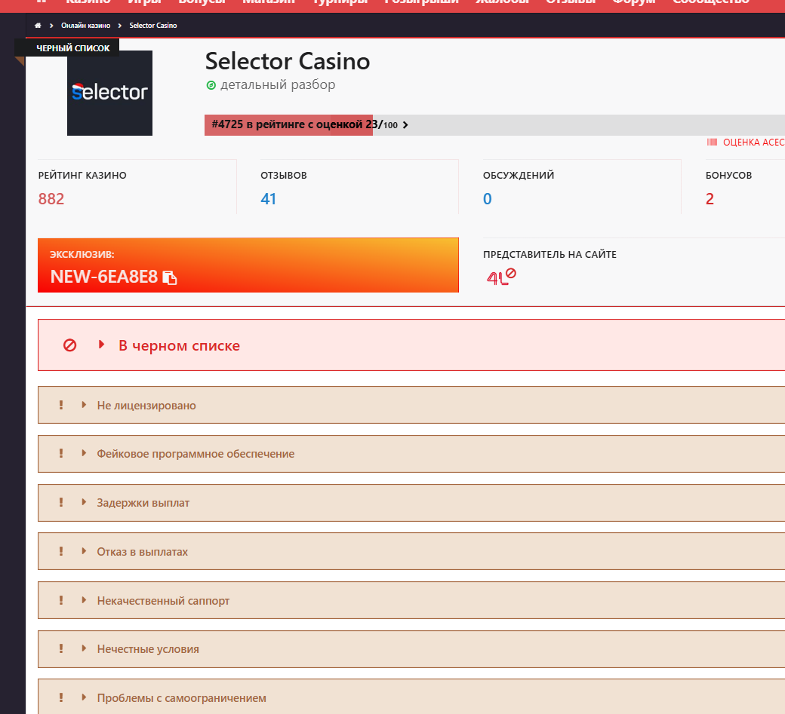The width and height of the screenshot is (785, 714).
Task: Open the bonuses count 2
Action: pos(710,199)
